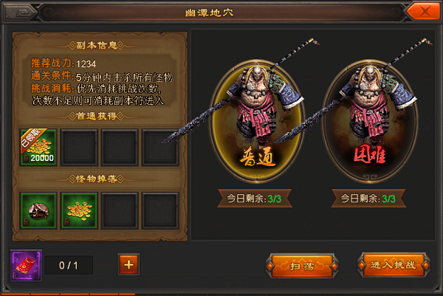The height and width of the screenshot is (296, 443).
Task: Close the 幽潭地穴 dungeon window
Action: [x=423, y=12]
